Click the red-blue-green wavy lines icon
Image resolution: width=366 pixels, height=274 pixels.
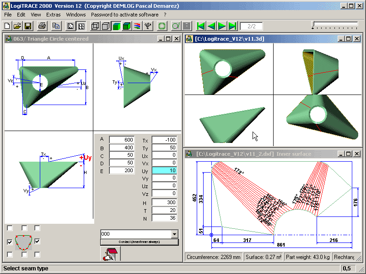tap(137, 26)
